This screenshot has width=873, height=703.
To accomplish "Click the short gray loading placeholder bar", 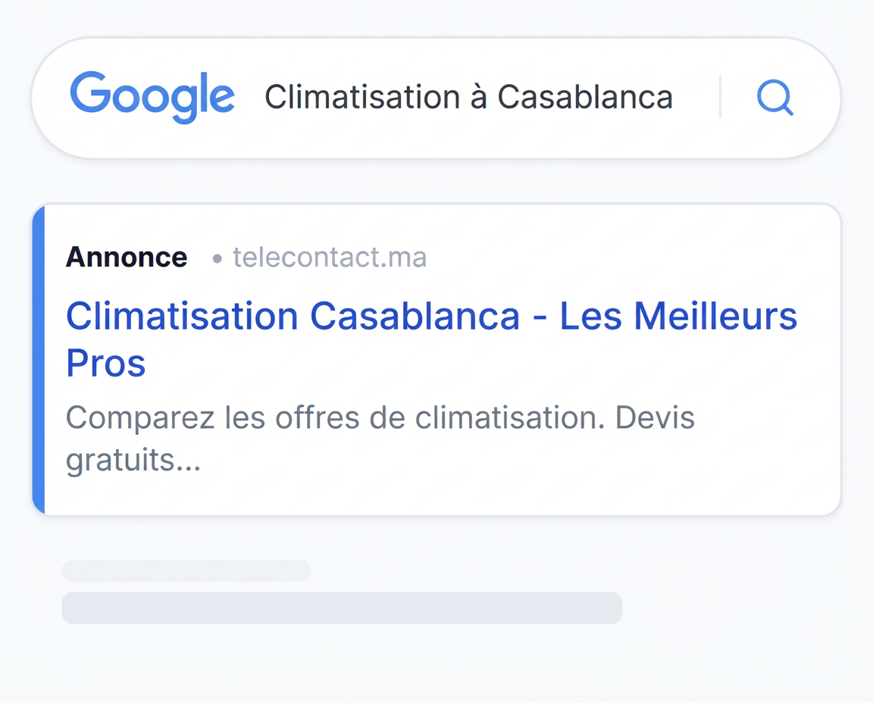I will pos(186,570).
